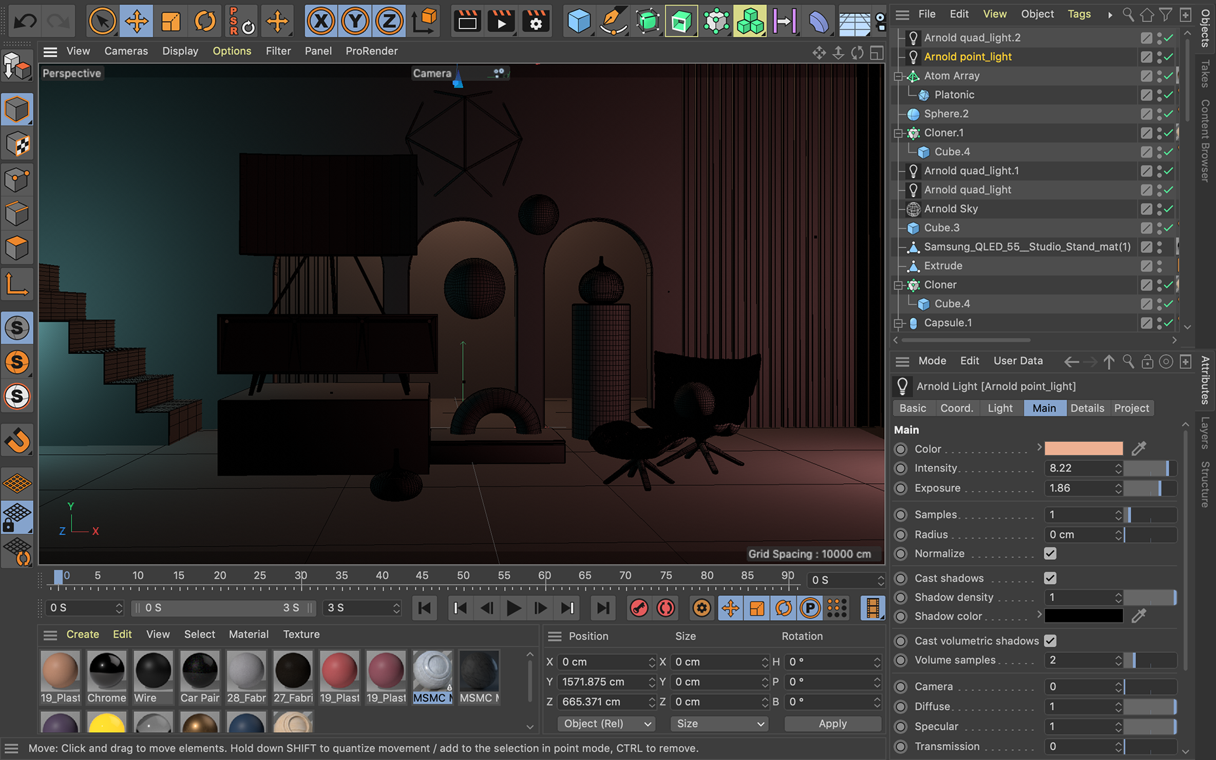Disable Cast volumetric shadows checkbox
This screenshot has height=760, width=1216.
(1050, 641)
